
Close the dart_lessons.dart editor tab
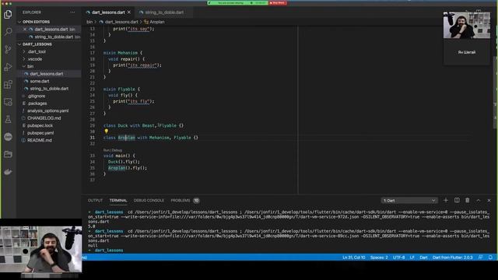(x=129, y=12)
